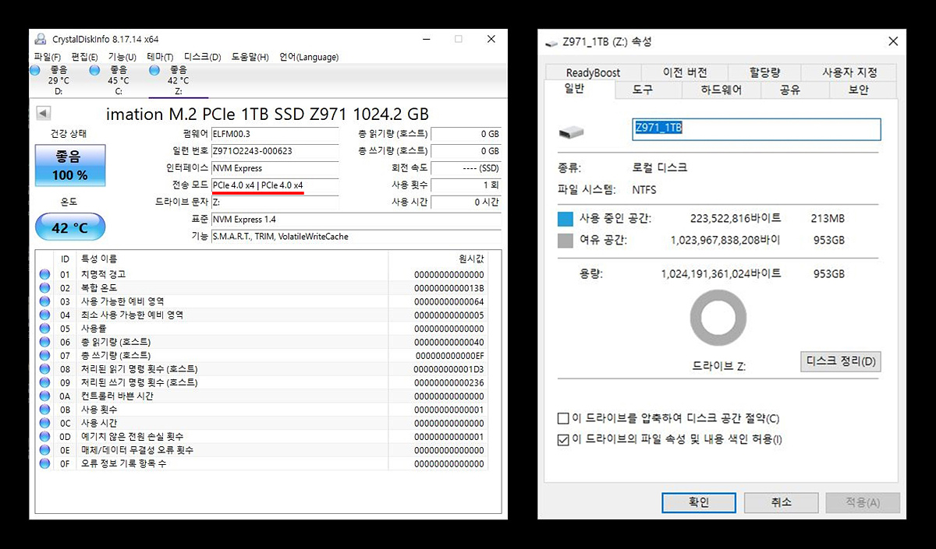
Task: Click status orb for attribute 06 총 읽기량
Action: coord(44,342)
